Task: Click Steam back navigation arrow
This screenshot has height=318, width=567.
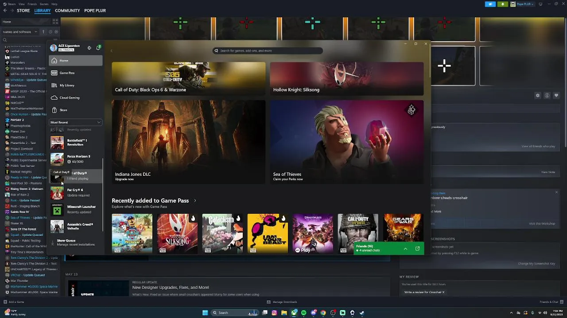Action: coord(5,11)
